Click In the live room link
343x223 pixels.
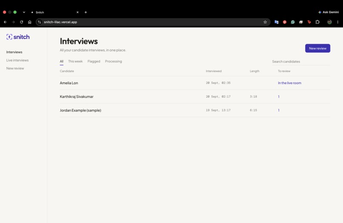coord(289,83)
